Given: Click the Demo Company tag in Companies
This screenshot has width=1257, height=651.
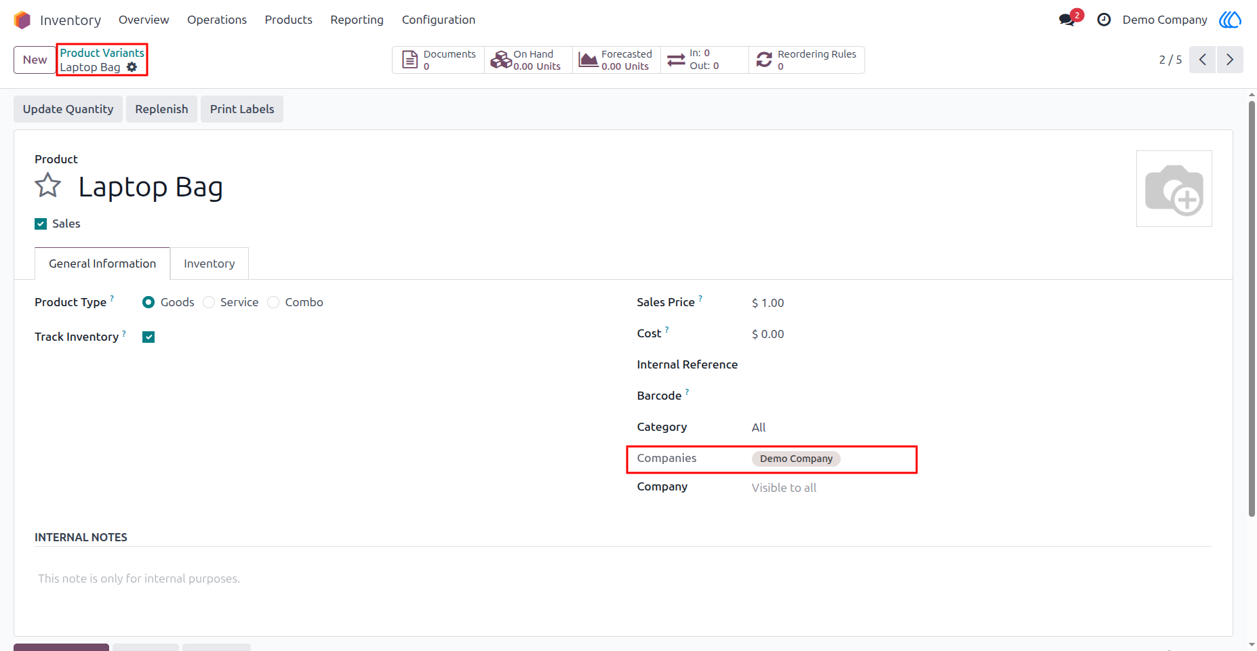Looking at the screenshot, I should coord(796,459).
